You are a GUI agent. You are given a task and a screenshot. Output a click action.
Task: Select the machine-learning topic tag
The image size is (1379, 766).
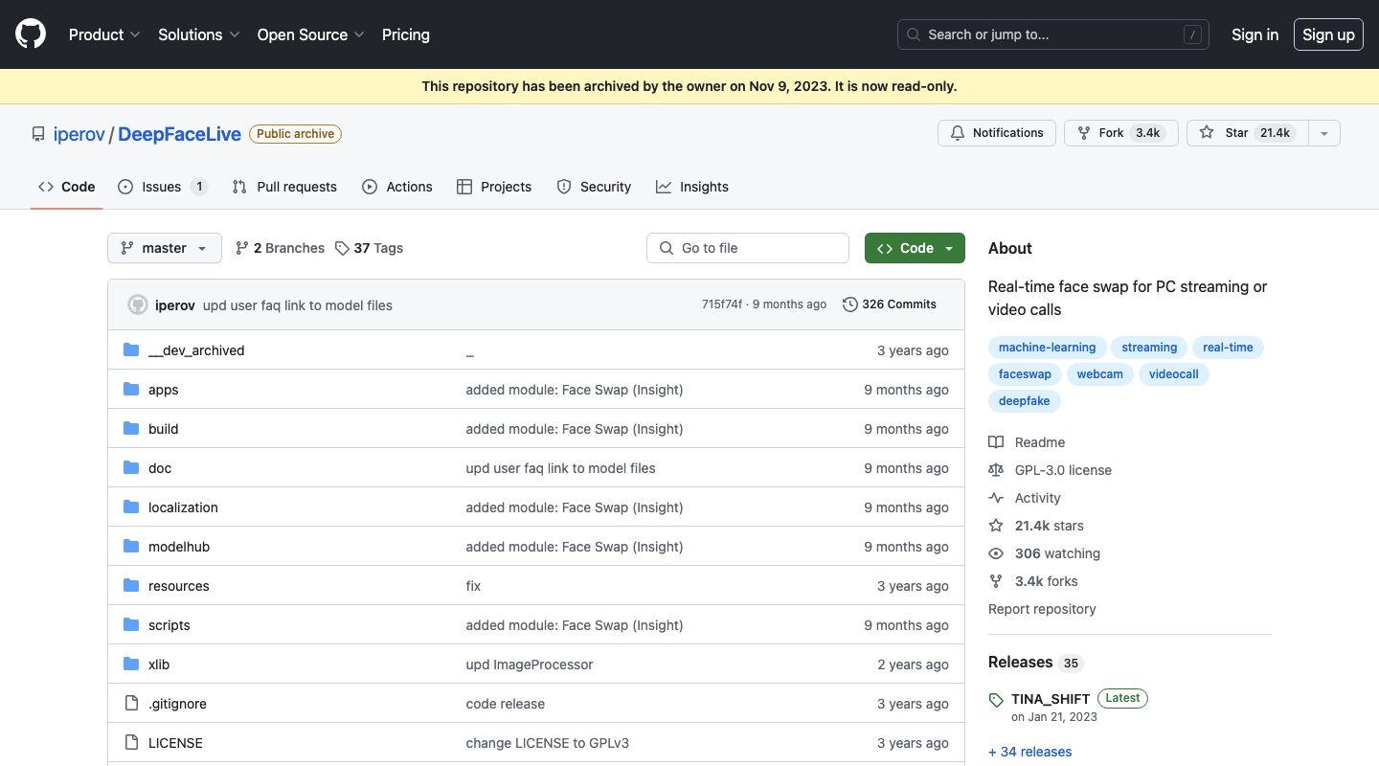coord(1048,348)
